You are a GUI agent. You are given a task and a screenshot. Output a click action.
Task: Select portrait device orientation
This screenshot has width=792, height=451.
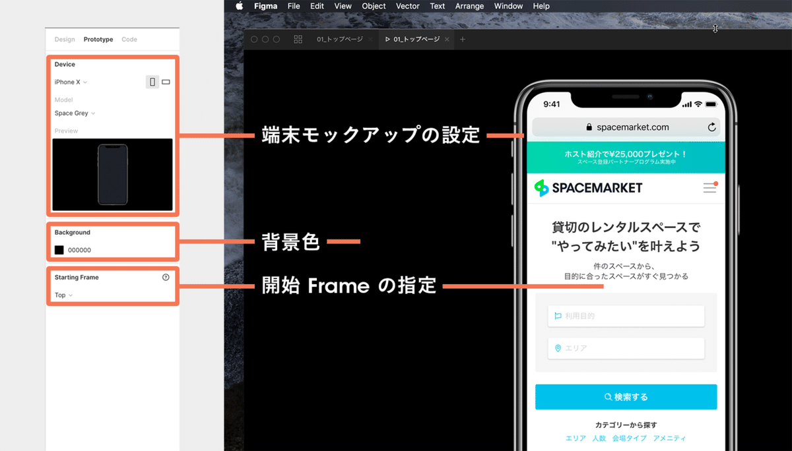pos(152,82)
